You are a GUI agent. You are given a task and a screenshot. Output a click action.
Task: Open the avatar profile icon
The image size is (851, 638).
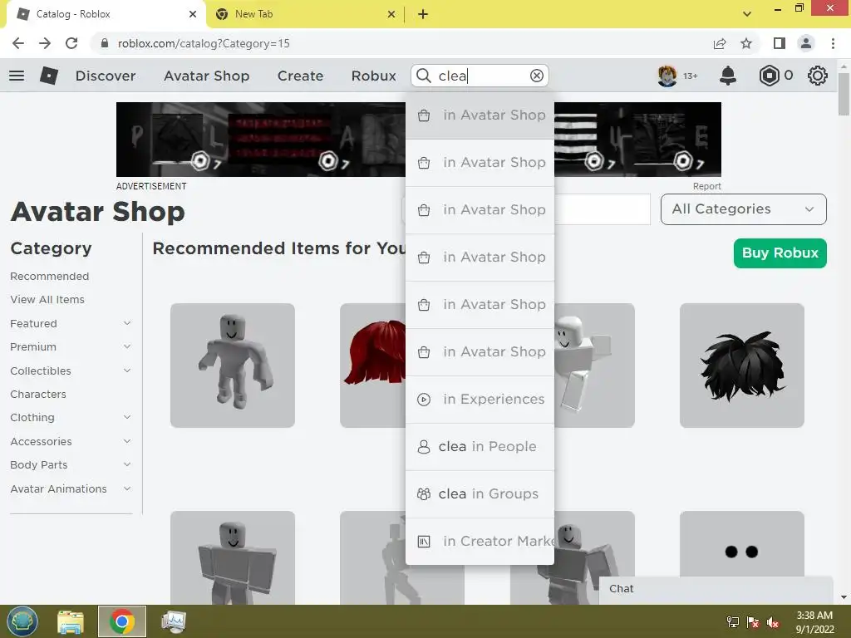click(667, 76)
